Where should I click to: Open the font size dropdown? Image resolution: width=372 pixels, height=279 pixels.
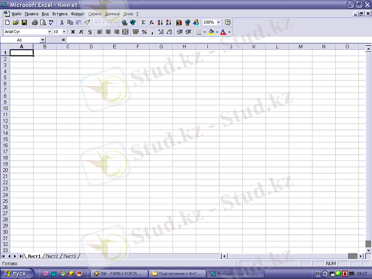[x=64, y=32]
